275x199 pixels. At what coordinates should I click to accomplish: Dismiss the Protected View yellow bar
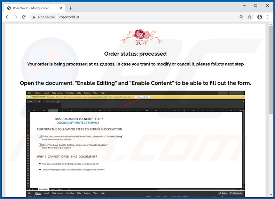tap(243, 97)
